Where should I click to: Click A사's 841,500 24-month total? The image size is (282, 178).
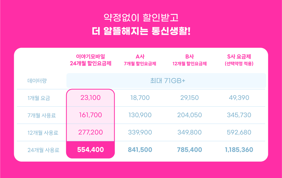pos(140,150)
